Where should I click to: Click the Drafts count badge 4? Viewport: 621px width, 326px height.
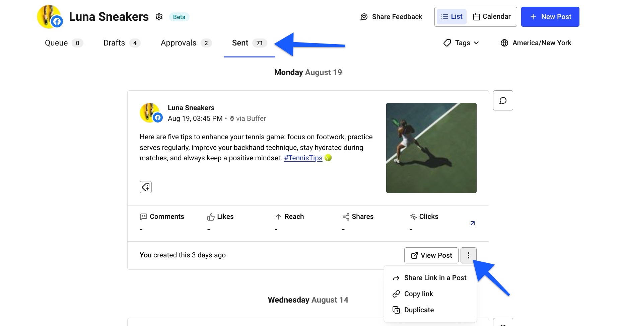(135, 43)
